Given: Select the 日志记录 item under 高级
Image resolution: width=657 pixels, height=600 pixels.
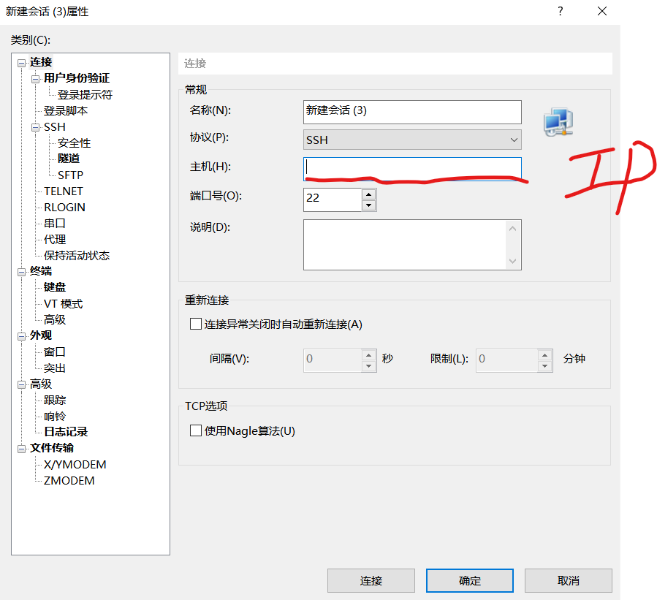Looking at the screenshot, I should coord(66,432).
